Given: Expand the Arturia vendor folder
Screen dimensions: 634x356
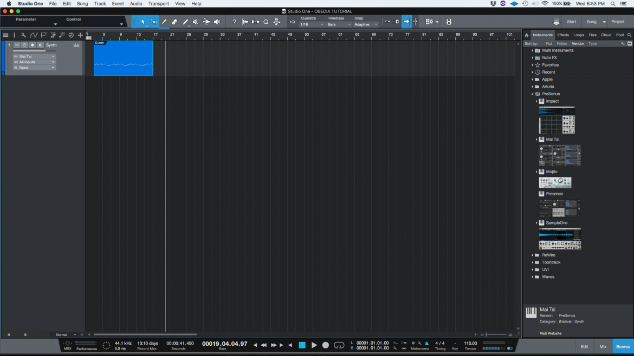Looking at the screenshot, I should (x=532, y=87).
